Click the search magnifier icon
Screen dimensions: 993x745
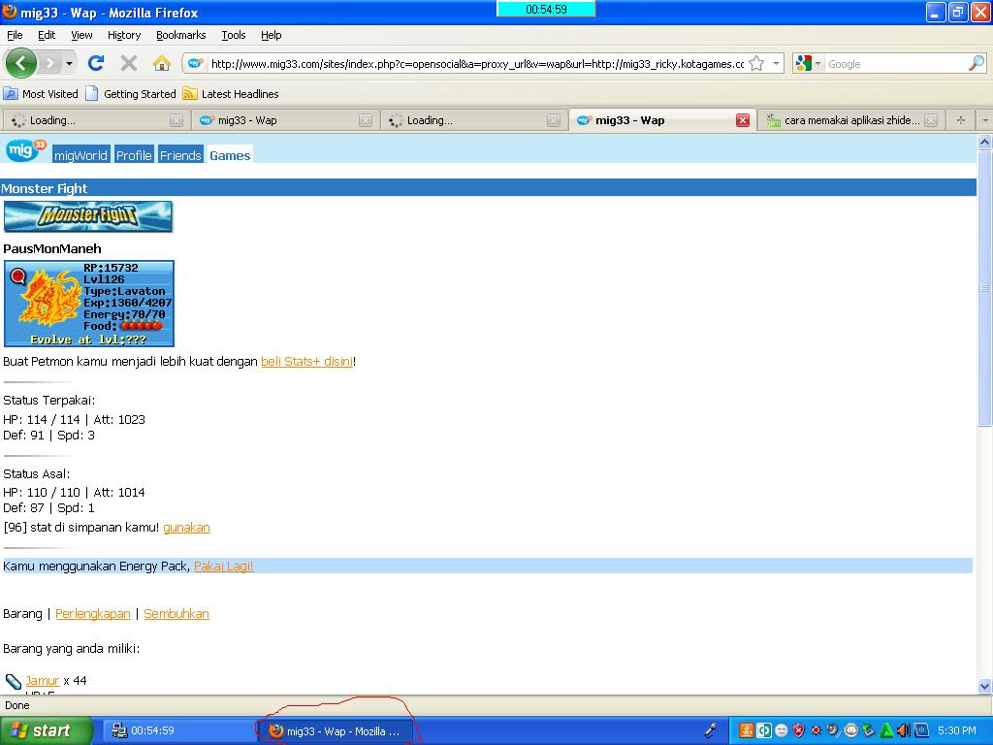pyautogui.click(x=977, y=63)
